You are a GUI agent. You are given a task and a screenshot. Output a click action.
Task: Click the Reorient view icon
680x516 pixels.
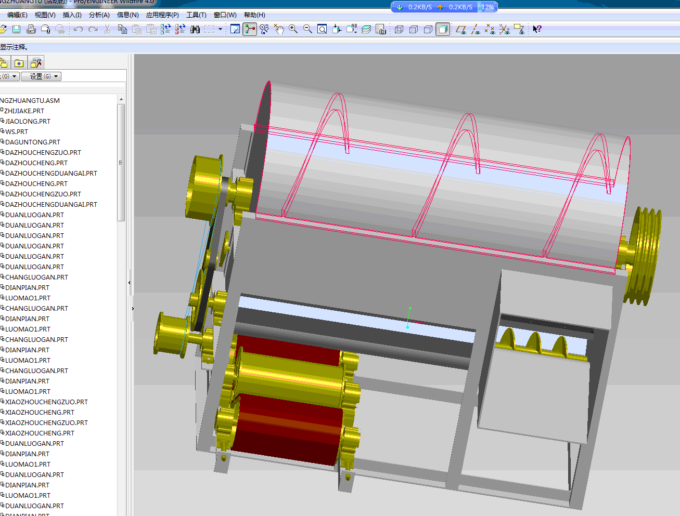(x=337, y=29)
